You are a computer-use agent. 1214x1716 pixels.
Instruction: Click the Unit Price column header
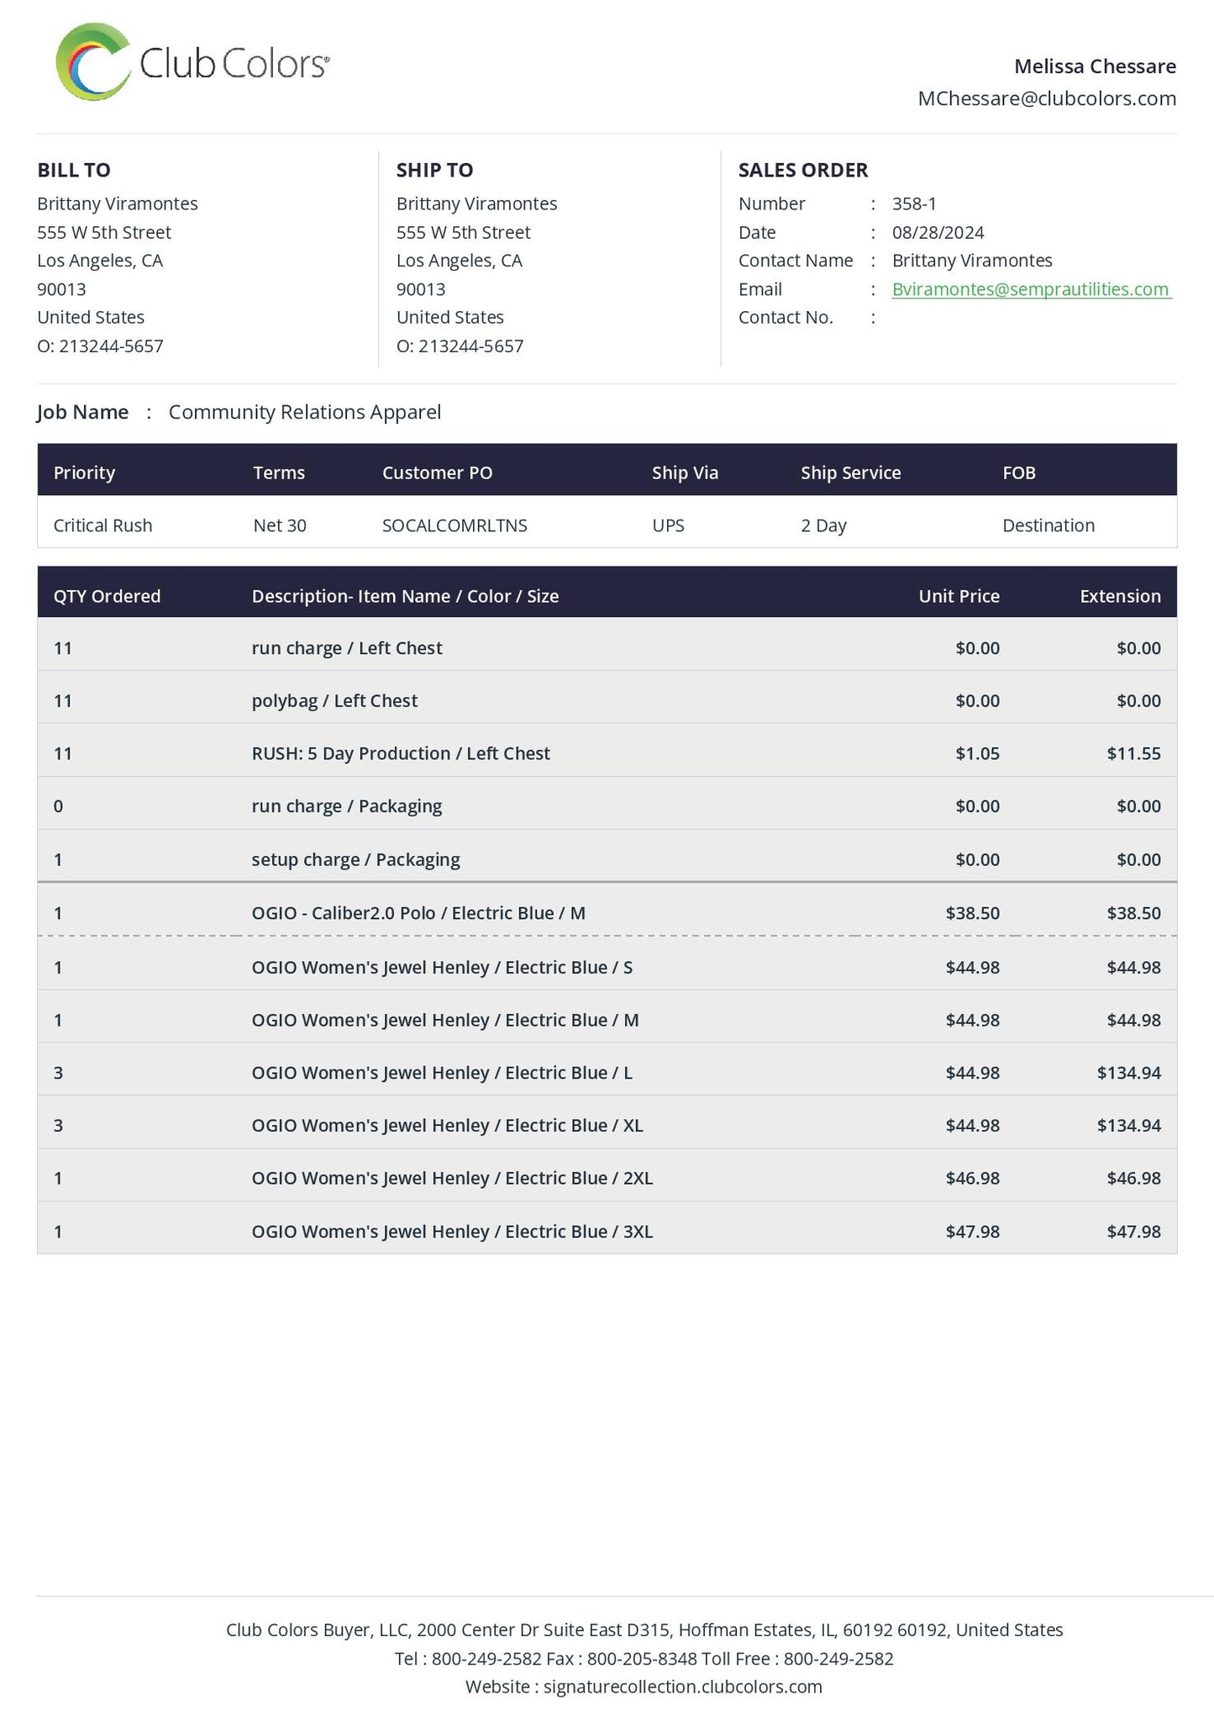(x=959, y=596)
